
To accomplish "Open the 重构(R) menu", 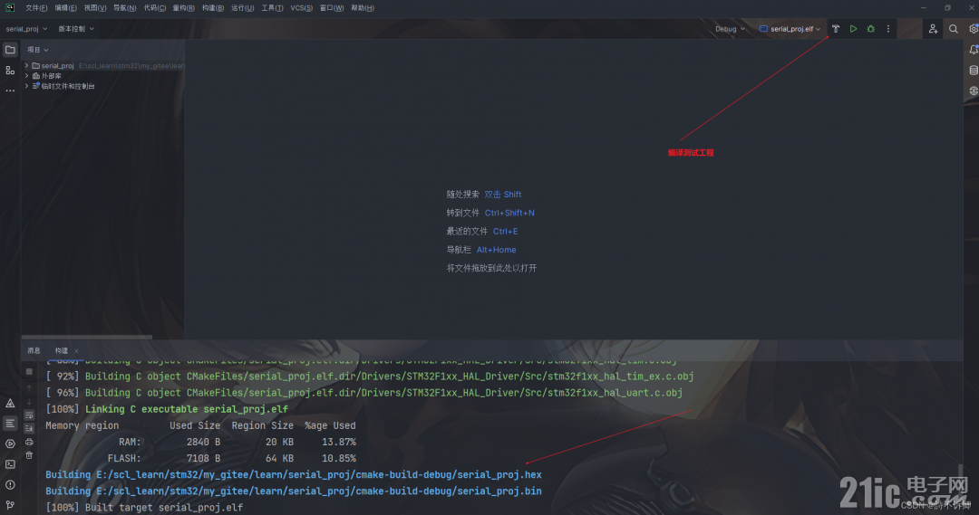I will 183,8.
